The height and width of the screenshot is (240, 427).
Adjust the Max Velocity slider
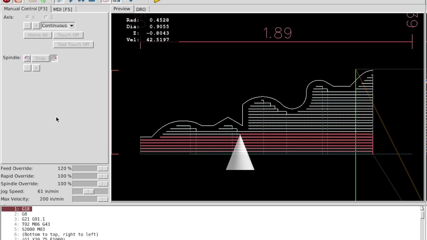(90, 199)
